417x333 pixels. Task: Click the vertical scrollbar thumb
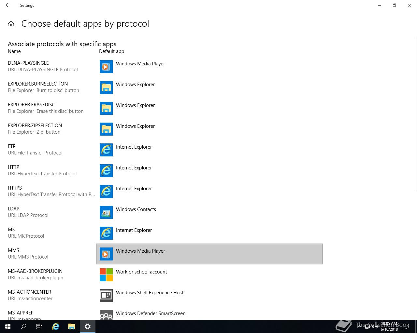[415, 114]
